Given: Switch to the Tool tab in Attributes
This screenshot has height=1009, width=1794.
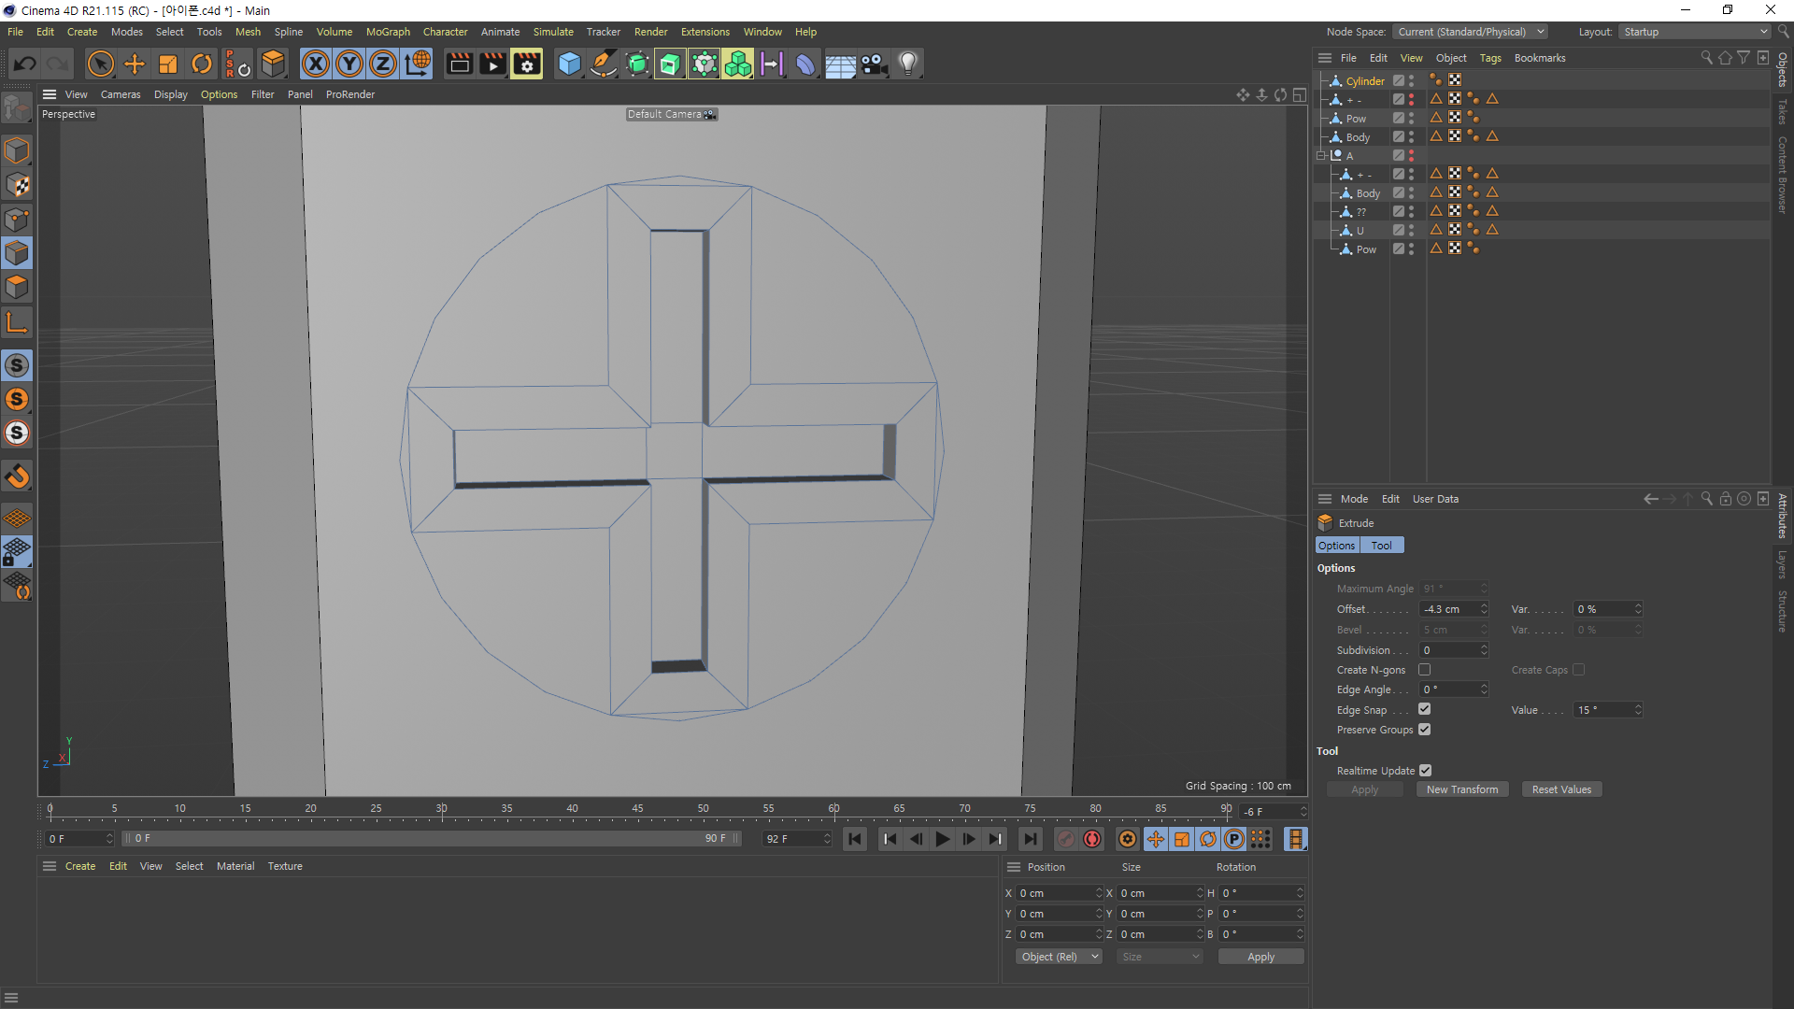Looking at the screenshot, I should [1381, 546].
